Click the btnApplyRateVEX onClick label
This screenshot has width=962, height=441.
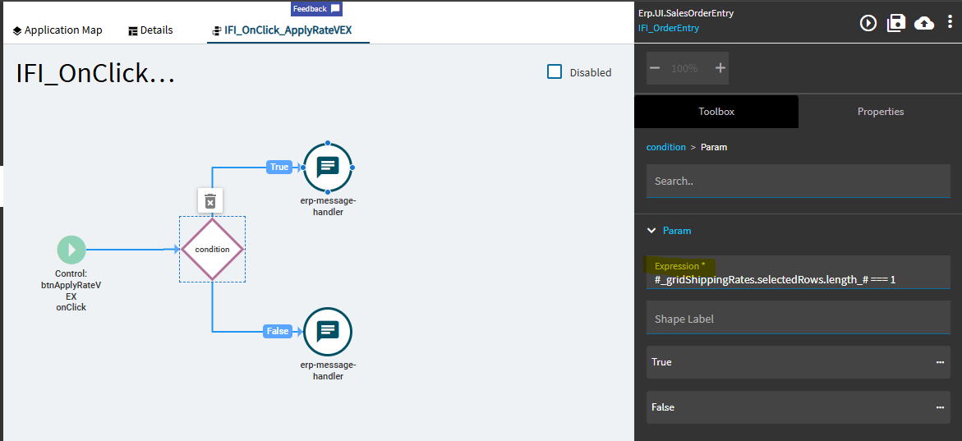(x=71, y=291)
